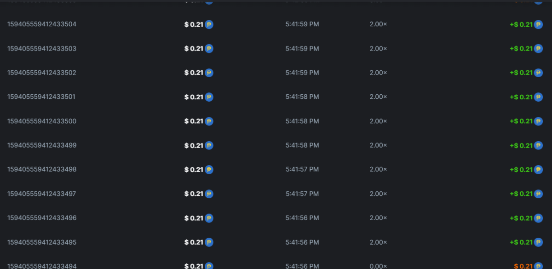Click the +$0.21 payout for bet 159405559412433496
Viewport: 552px width, 269px height.
click(521, 218)
